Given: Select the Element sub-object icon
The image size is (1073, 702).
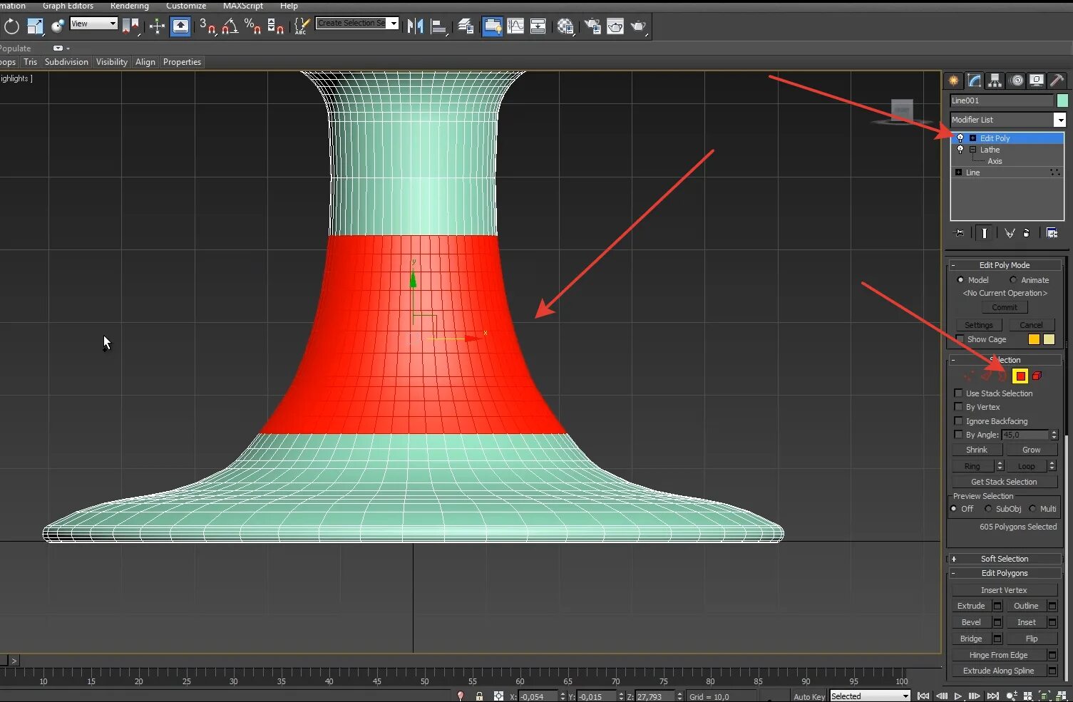Looking at the screenshot, I should coord(1037,376).
